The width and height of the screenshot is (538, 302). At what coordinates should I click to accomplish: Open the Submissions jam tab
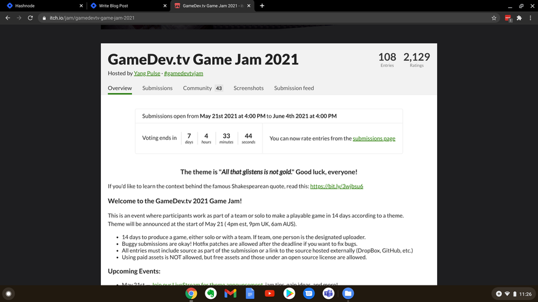[x=157, y=88]
